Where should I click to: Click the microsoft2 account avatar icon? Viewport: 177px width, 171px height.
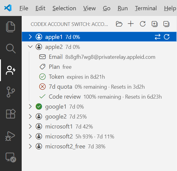click(x=39, y=136)
